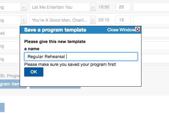Screen dimensions: 169x114
Task: Click the Close Window link
Action: (121, 30)
